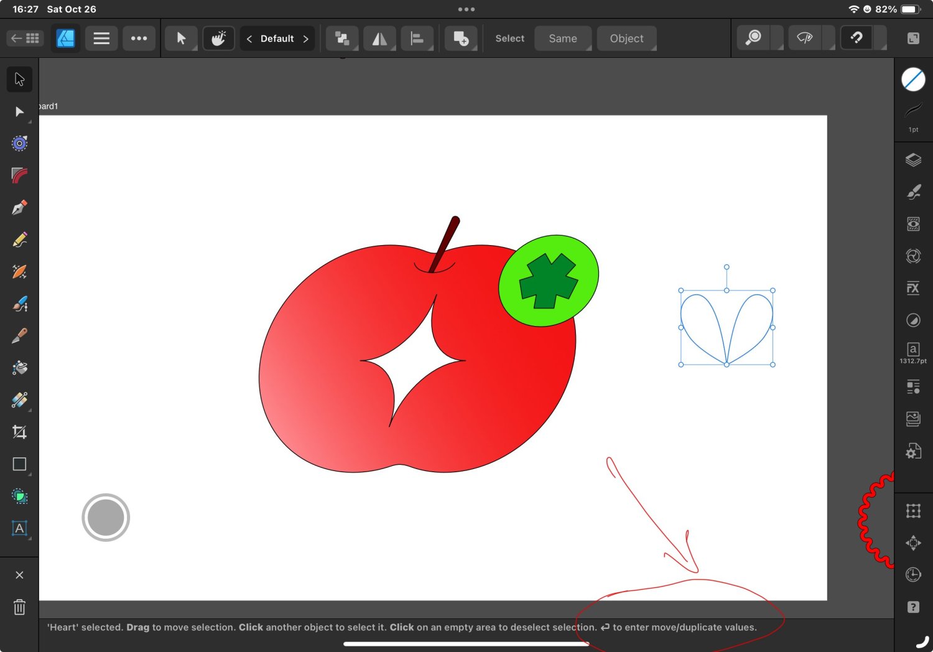Open the Document settings gear panel
933x652 pixels.
[913, 451]
